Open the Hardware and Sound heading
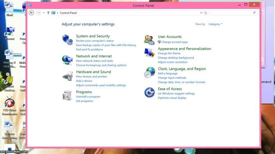This screenshot has height=154, width=275. (94, 72)
